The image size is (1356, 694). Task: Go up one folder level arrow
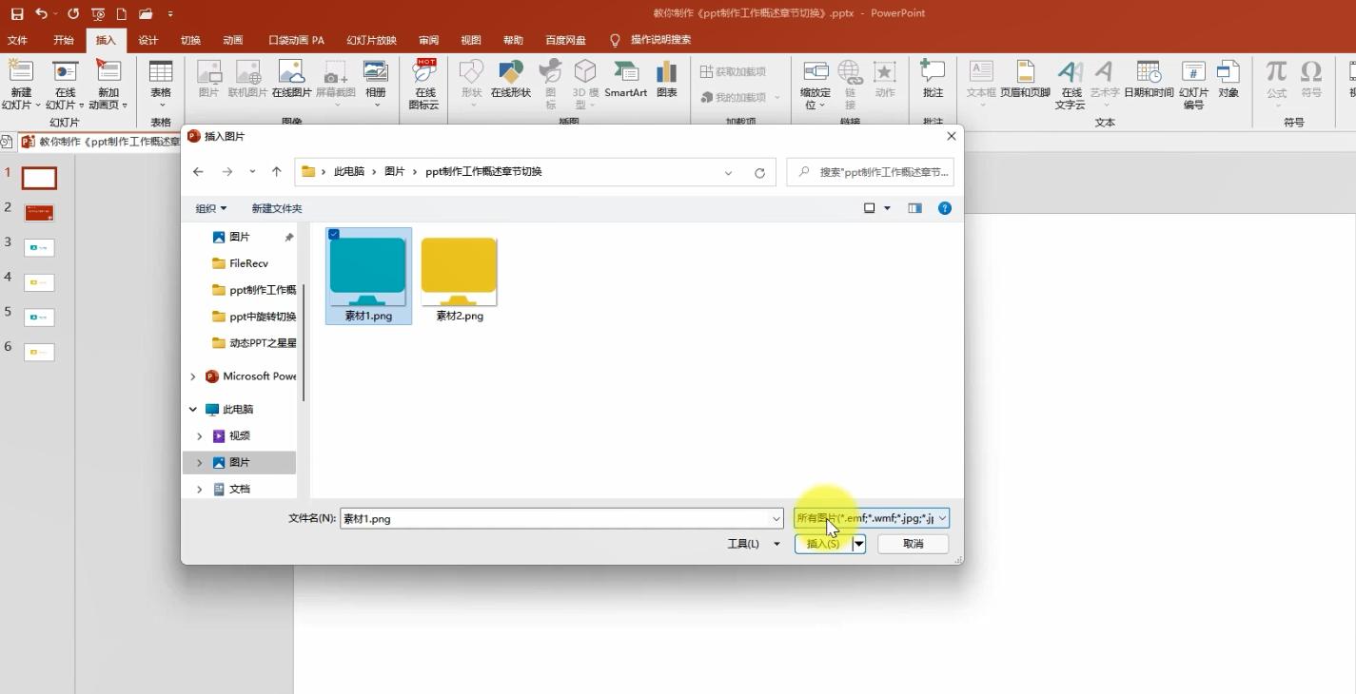276,172
